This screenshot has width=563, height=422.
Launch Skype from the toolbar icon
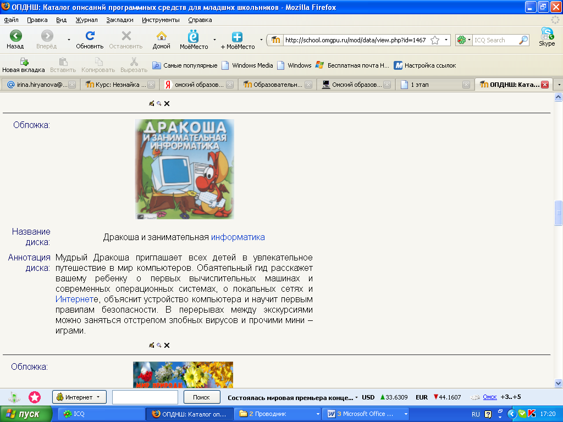(547, 37)
